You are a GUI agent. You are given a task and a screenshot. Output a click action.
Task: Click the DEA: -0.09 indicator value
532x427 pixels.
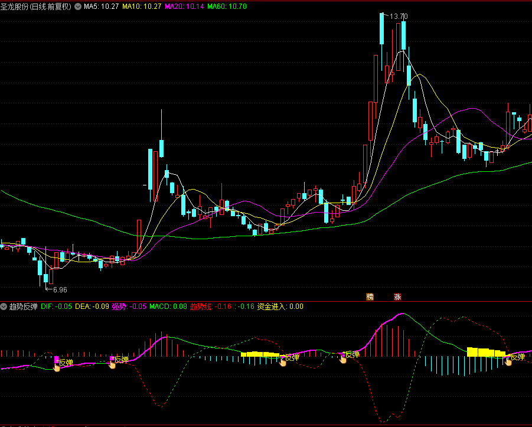pos(92,307)
